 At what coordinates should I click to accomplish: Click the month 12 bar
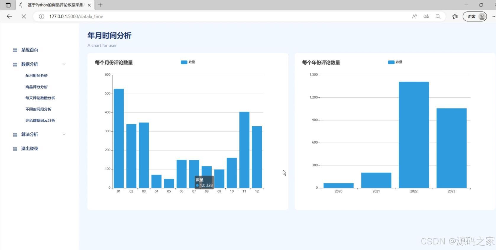click(x=257, y=157)
